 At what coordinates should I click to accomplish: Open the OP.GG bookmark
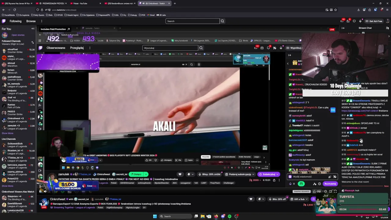pos(59,15)
